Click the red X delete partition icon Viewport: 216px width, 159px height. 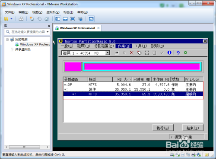(132, 53)
